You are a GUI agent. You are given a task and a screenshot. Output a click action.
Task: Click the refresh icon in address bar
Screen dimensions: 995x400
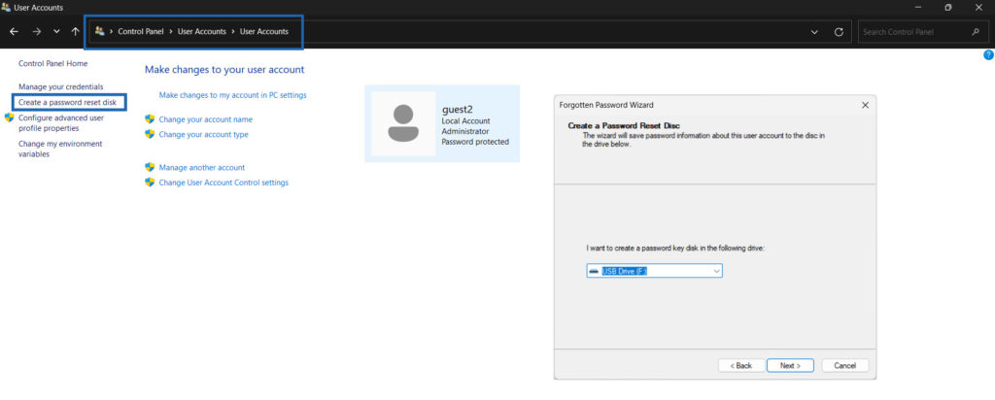pos(839,32)
